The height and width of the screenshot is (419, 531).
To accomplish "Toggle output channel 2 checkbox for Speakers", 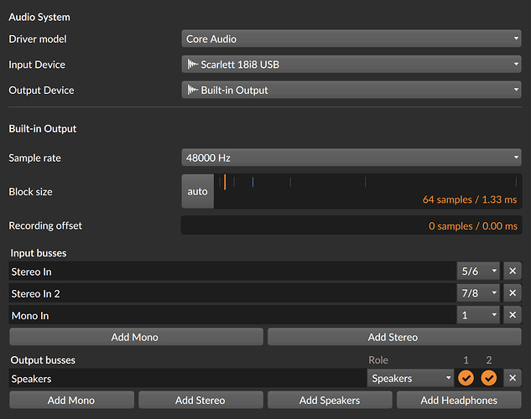I will (x=489, y=378).
